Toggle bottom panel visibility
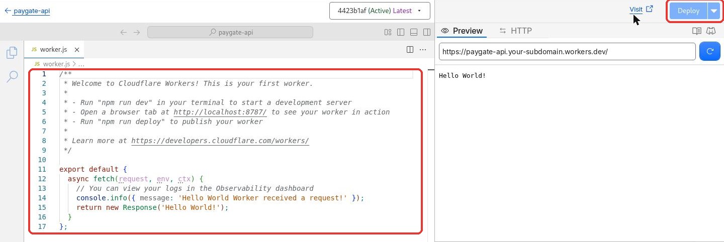The width and height of the screenshot is (724, 242). [x=414, y=32]
